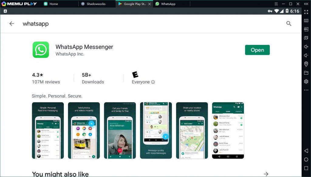The height and width of the screenshot is (177, 311).
Task: Expand the sidebar ellipsis for more tools
Action: point(306,90)
